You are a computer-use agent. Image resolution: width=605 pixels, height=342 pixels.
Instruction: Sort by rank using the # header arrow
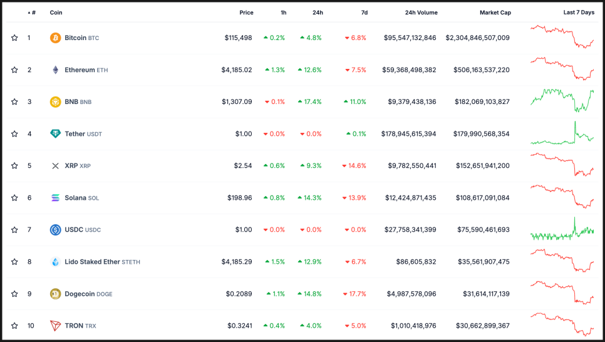click(x=31, y=13)
